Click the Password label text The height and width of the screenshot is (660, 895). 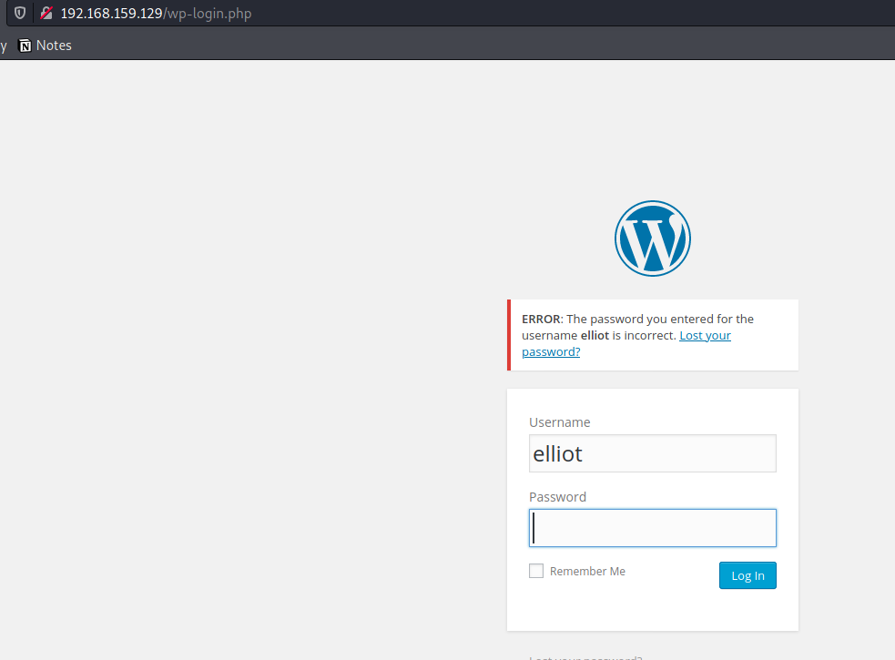tap(557, 497)
